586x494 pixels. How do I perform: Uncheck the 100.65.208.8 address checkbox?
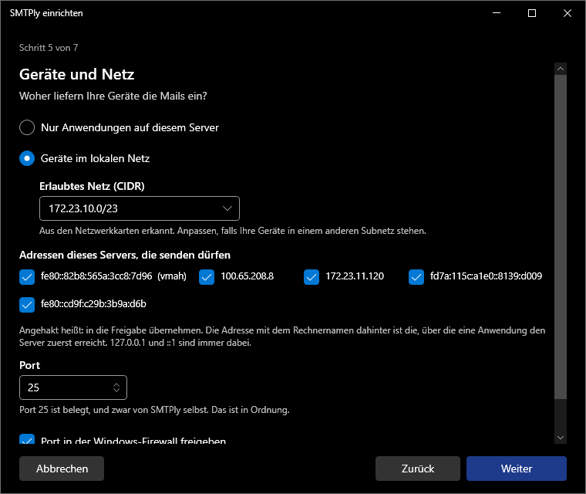(207, 277)
